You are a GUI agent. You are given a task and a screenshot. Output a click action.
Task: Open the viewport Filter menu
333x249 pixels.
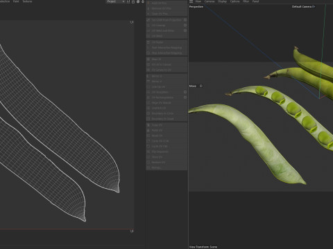(x=246, y=1)
